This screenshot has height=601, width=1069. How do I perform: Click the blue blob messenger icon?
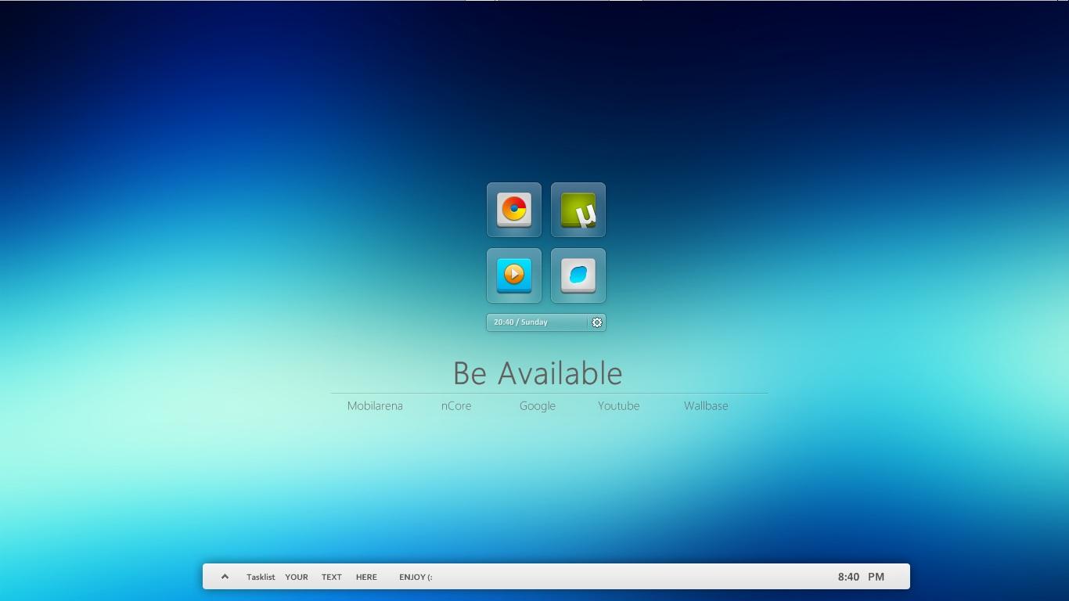click(x=578, y=275)
